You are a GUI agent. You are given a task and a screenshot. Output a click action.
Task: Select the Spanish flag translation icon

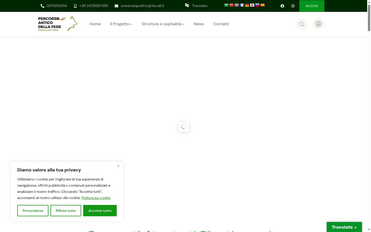tap(262, 5)
